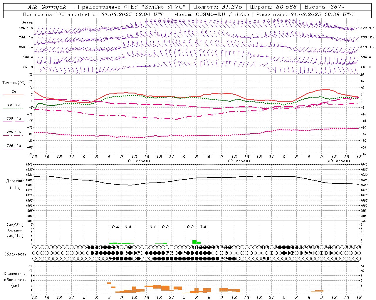Viewport: 376px width, 300px height.
Task: Click the 'Ветер' wind panel label
Action: tap(27, 22)
